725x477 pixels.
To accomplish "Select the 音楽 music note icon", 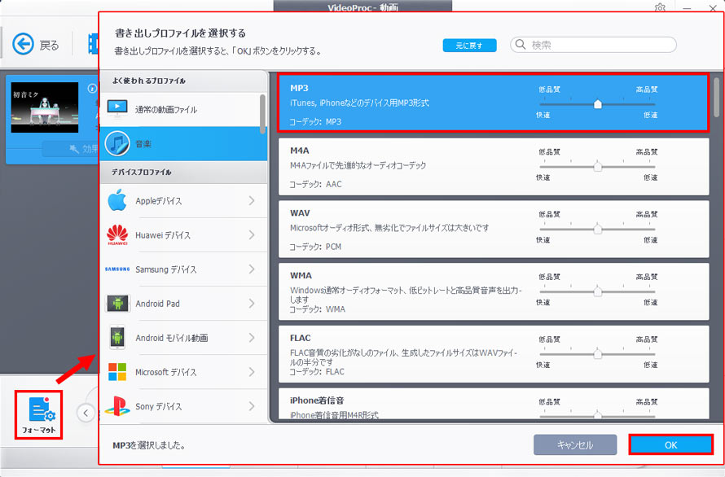I will 117,143.
